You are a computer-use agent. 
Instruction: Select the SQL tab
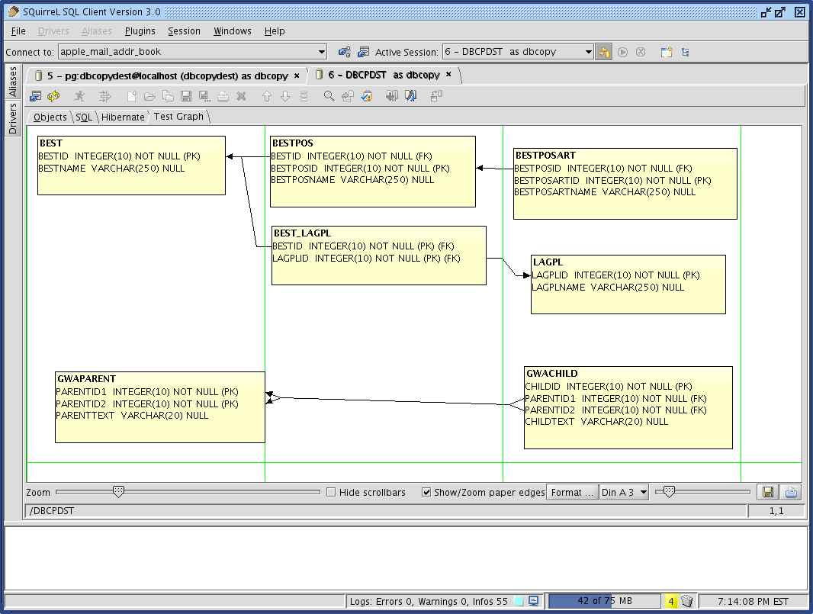83,117
